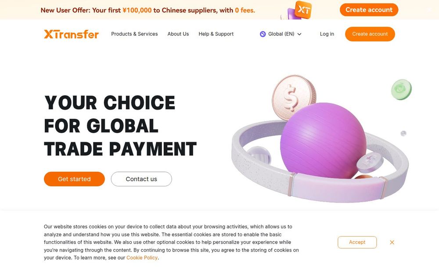Click the green floating coin graphic
439x274 pixels.
401,89
